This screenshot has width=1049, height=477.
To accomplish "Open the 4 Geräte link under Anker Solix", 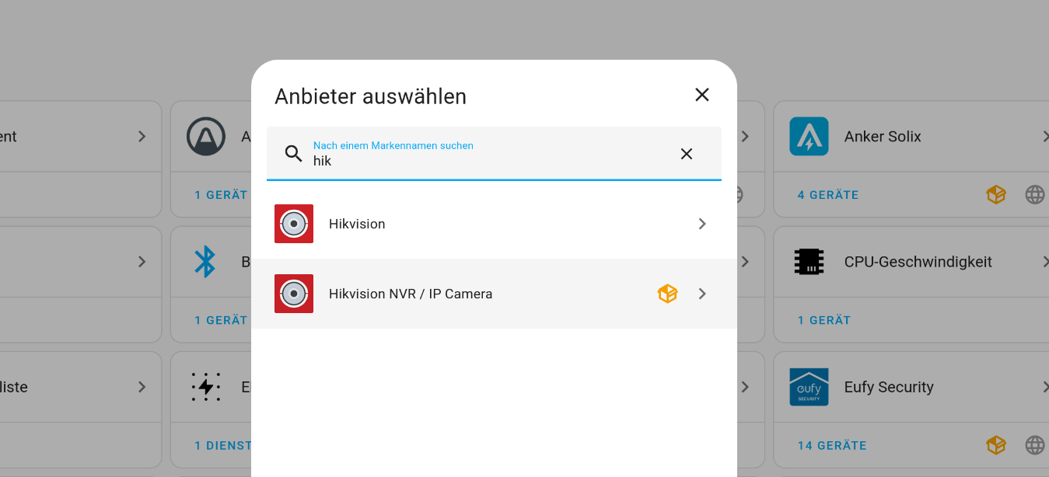I will click(828, 195).
